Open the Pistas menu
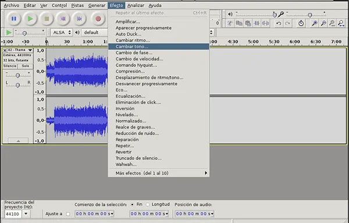The image size is (349, 223). tap(77, 5)
